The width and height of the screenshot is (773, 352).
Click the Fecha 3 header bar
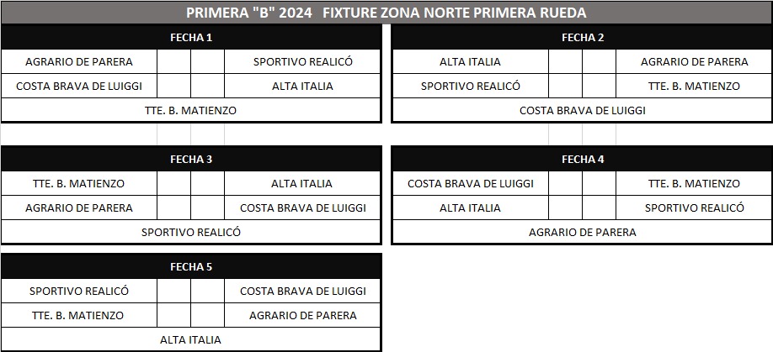point(191,160)
